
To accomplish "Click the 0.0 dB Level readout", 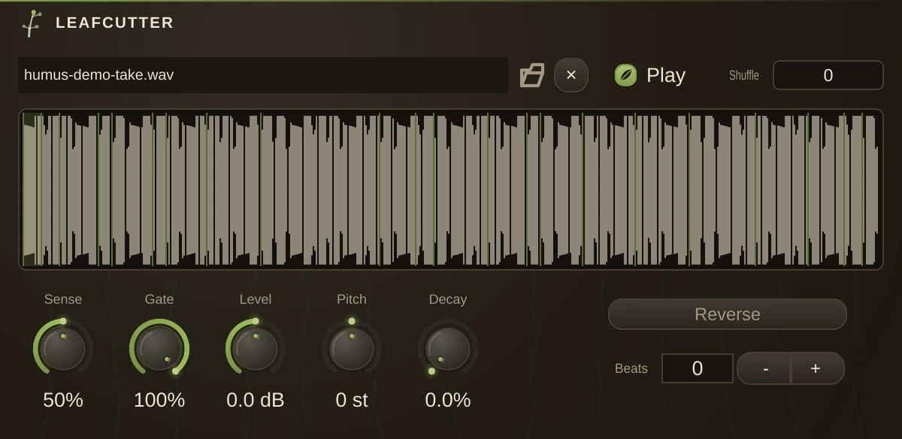I will point(256,400).
